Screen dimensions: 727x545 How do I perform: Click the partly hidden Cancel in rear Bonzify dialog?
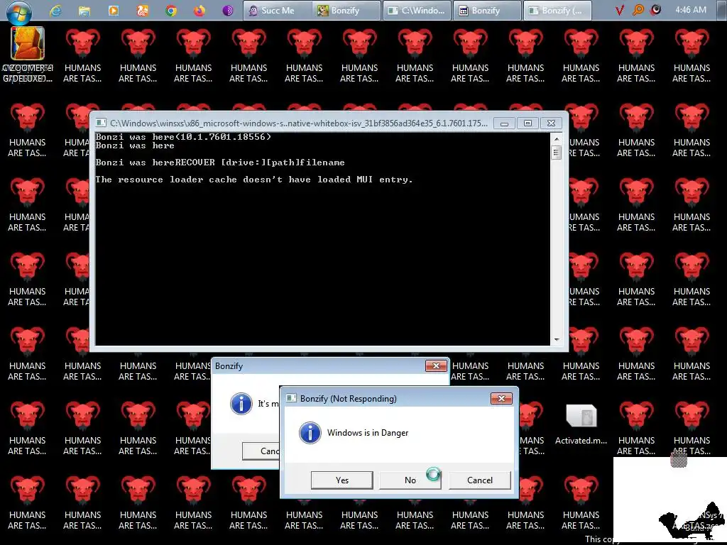pos(261,451)
